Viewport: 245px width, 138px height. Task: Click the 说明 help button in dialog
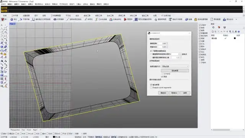pyautogui.click(x=185, y=93)
